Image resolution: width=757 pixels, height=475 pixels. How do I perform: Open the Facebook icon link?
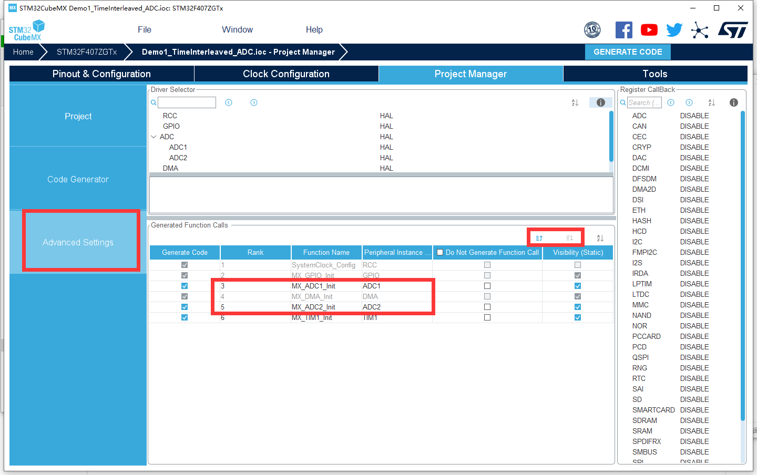coord(624,30)
